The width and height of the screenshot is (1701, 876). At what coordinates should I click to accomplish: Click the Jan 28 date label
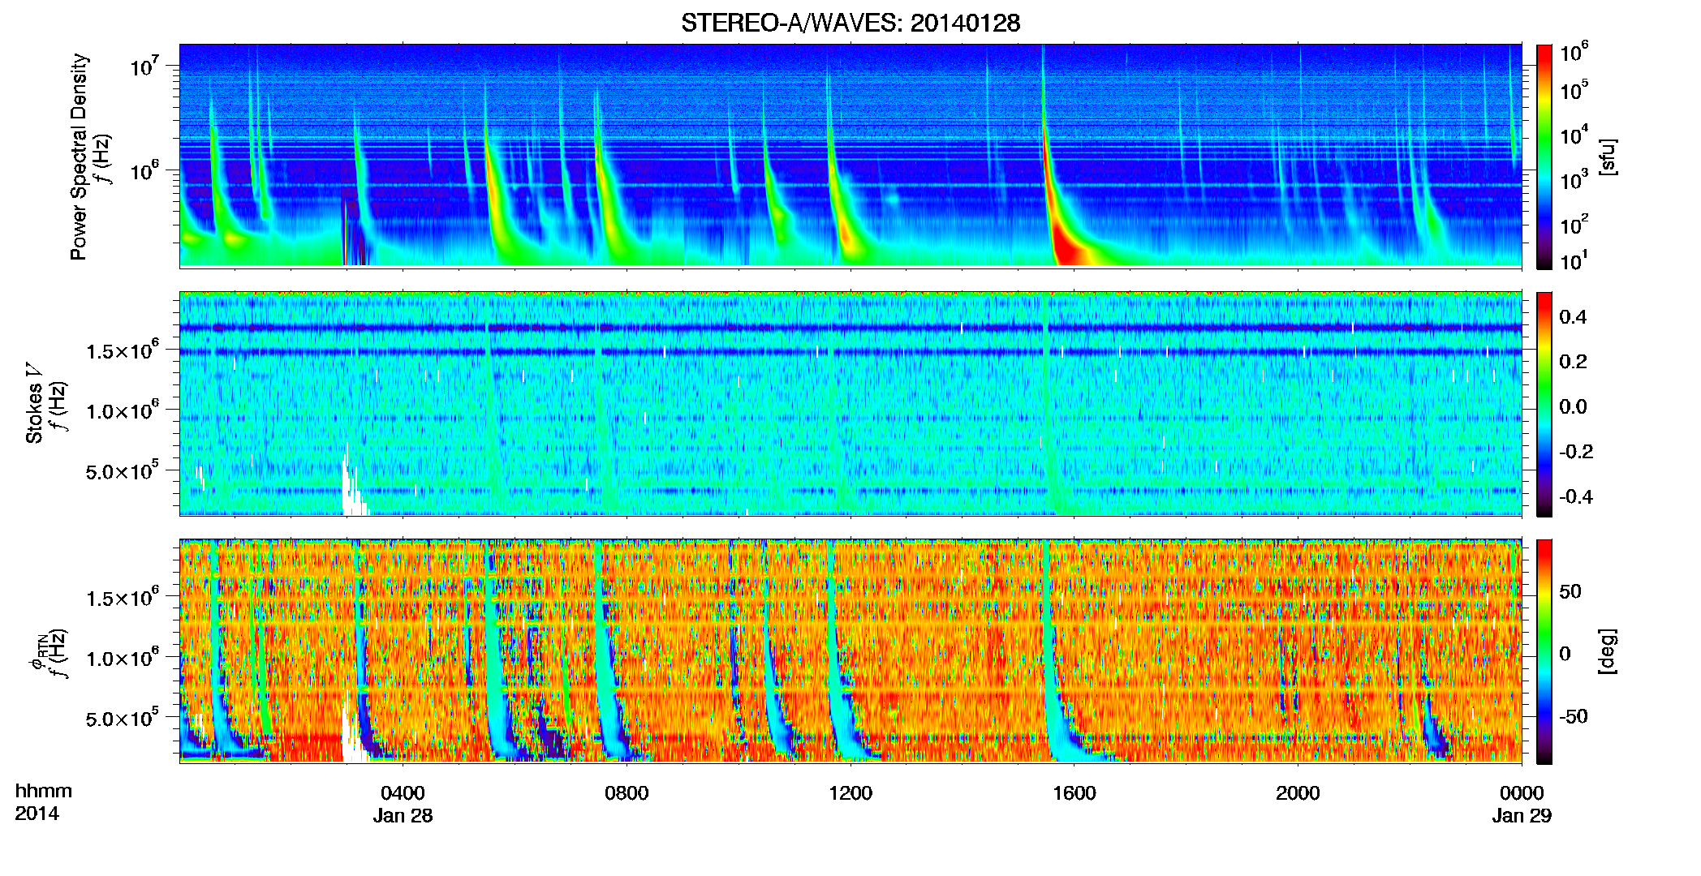click(403, 816)
